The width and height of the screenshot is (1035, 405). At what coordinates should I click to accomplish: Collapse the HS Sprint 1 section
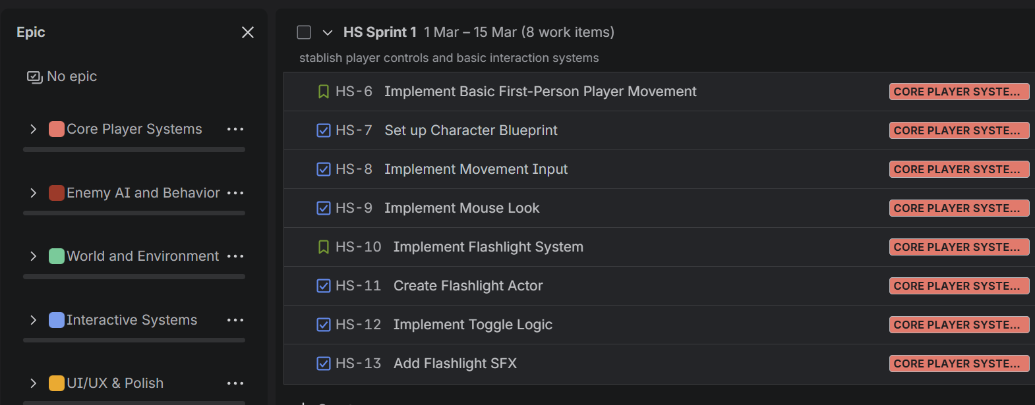click(327, 32)
